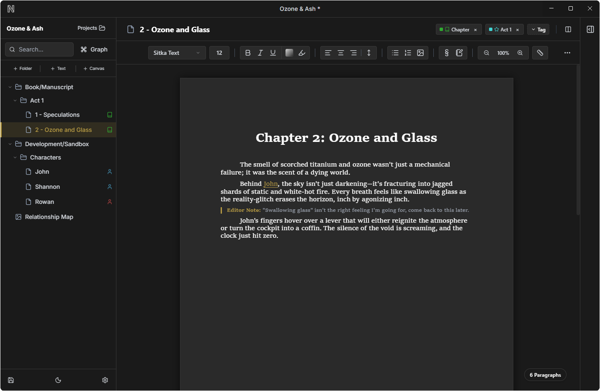Viewport: 600px width, 391px height.
Task: Toggle the underline formatting
Action: click(x=273, y=52)
